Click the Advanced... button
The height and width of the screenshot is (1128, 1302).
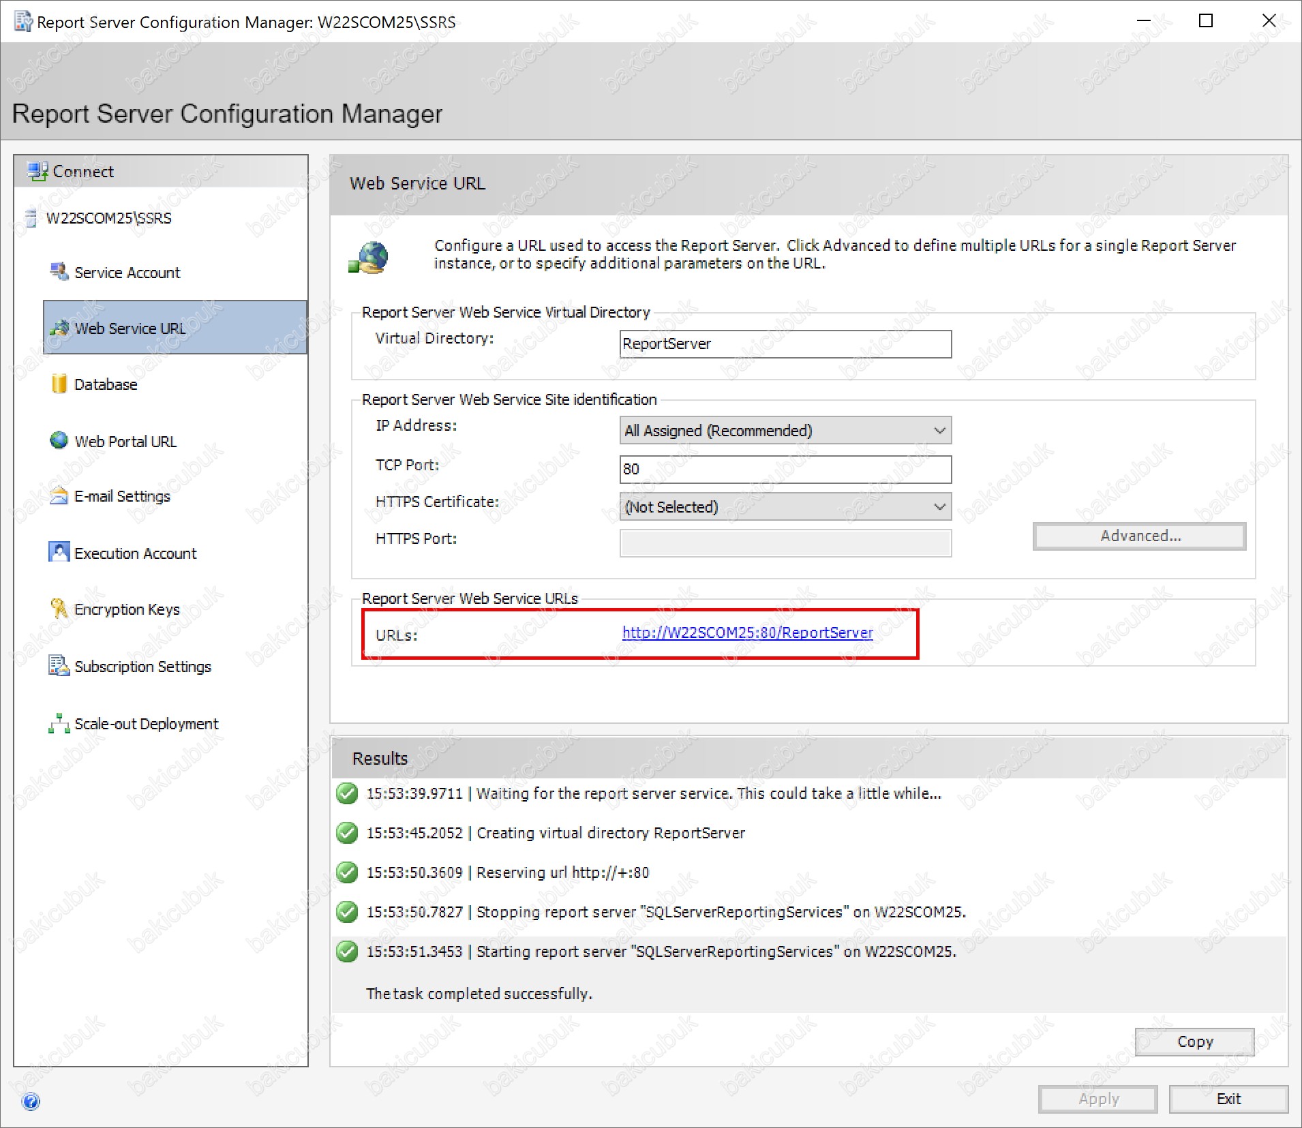[1139, 536]
